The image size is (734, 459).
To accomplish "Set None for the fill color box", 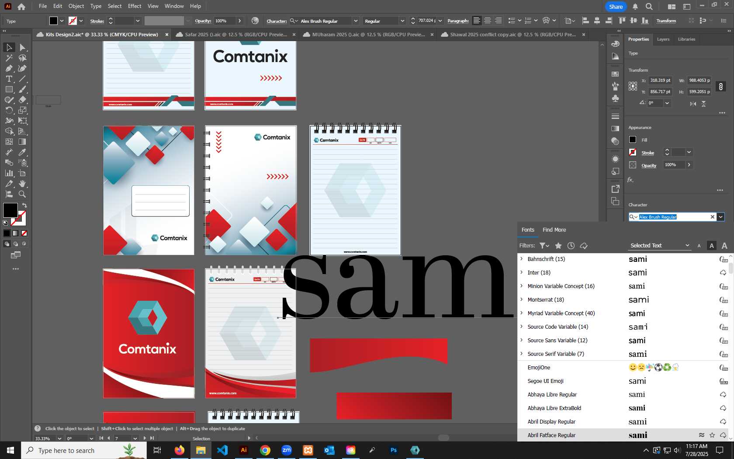I will 24,233.
